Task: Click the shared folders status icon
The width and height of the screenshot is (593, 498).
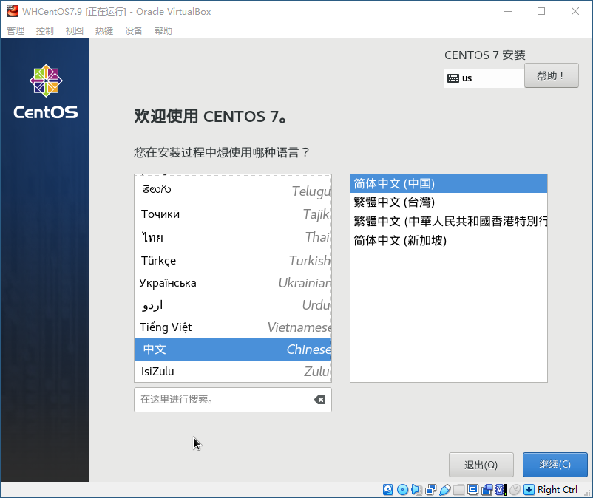Action: pos(458,490)
